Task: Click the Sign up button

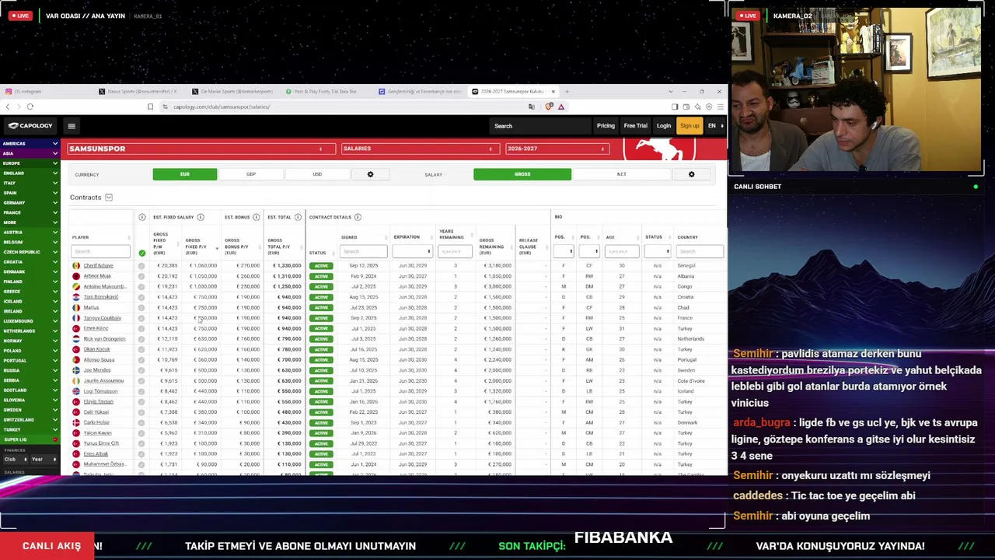Action: pos(690,126)
